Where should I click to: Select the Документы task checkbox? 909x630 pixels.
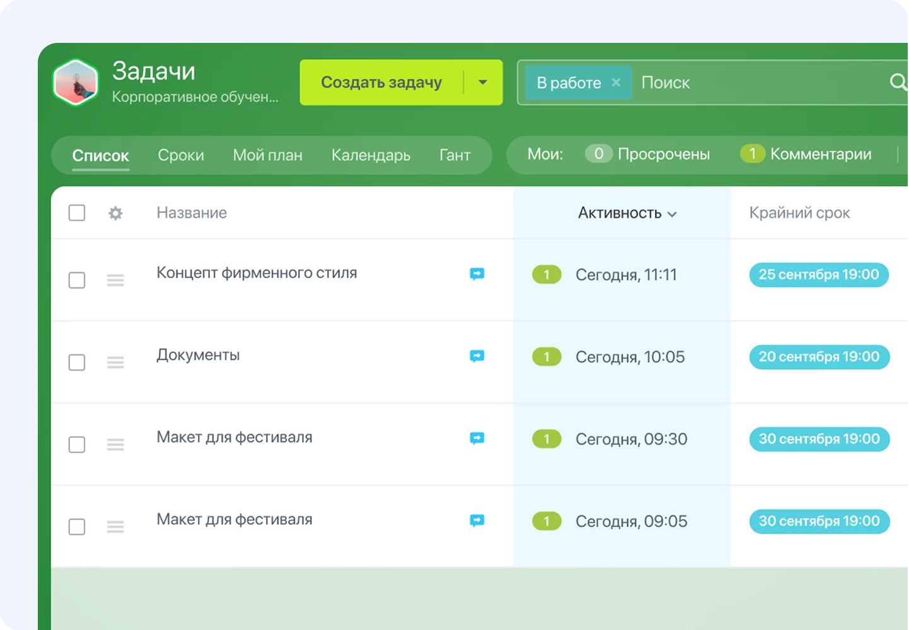click(x=77, y=363)
